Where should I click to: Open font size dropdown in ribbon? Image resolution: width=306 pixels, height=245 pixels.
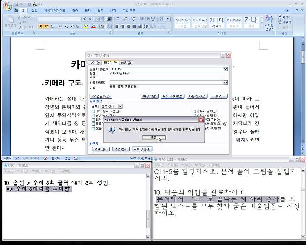79,19
